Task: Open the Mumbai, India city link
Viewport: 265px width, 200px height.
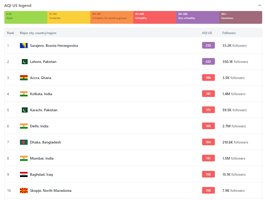Action: coord(42,158)
